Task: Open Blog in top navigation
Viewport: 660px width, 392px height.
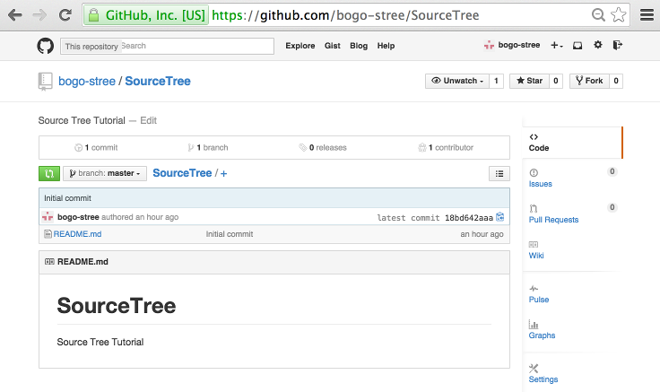Action: 359,46
